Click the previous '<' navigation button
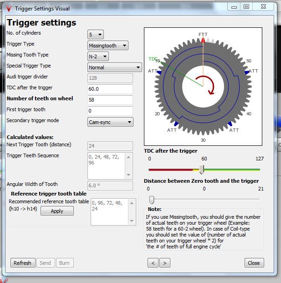 click(153, 263)
